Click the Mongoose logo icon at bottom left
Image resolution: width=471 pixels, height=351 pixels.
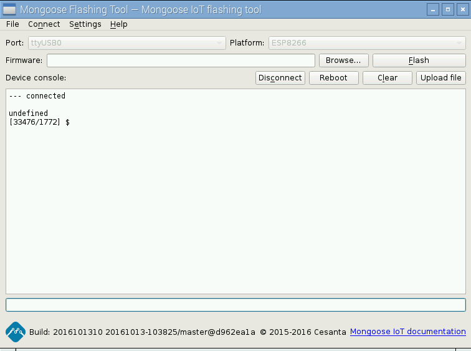pyautogui.click(x=15, y=332)
